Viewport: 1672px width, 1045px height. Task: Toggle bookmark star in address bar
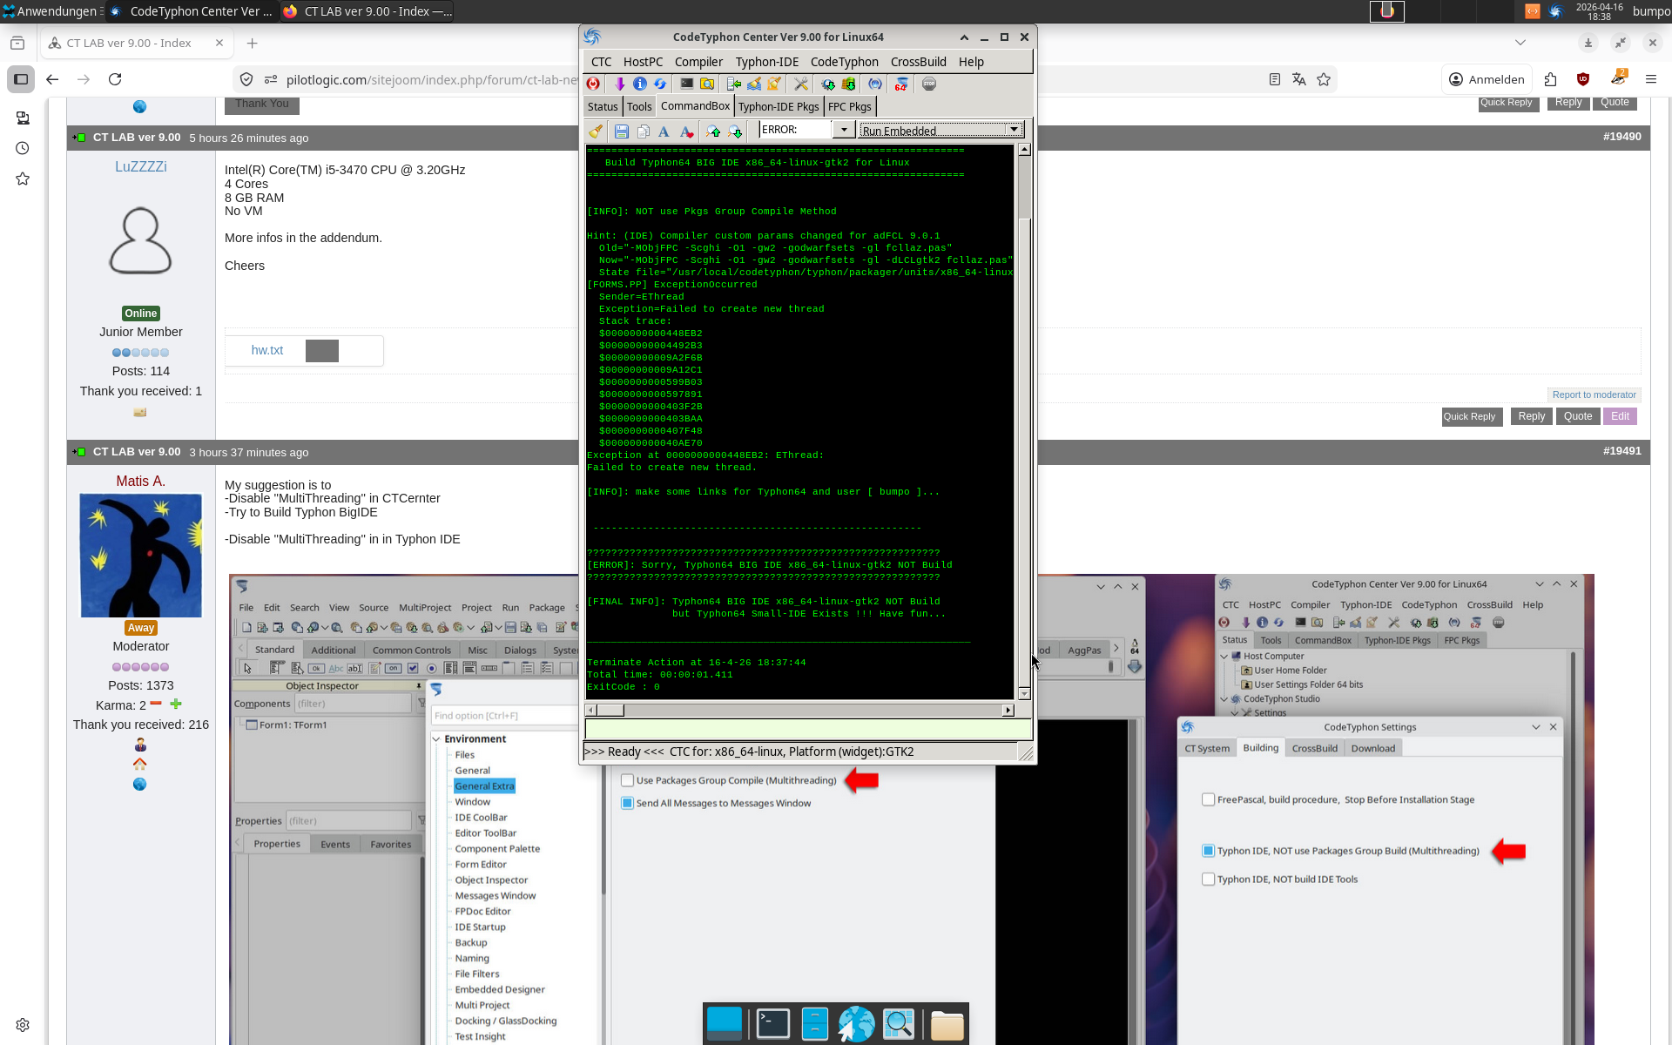[1324, 79]
